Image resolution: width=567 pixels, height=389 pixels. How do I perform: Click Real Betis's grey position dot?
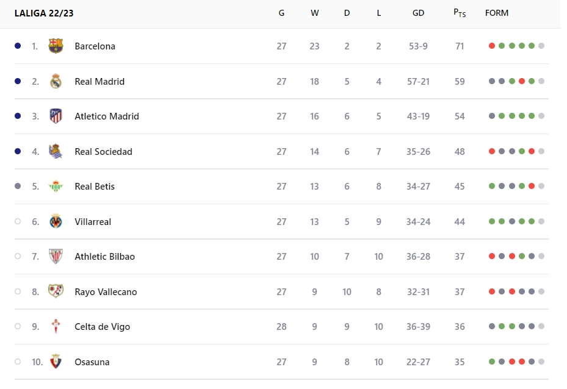[18, 187]
